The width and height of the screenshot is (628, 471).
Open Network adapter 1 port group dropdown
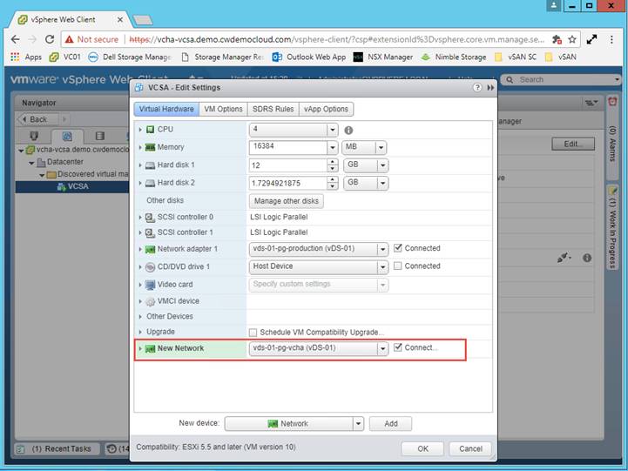click(383, 249)
